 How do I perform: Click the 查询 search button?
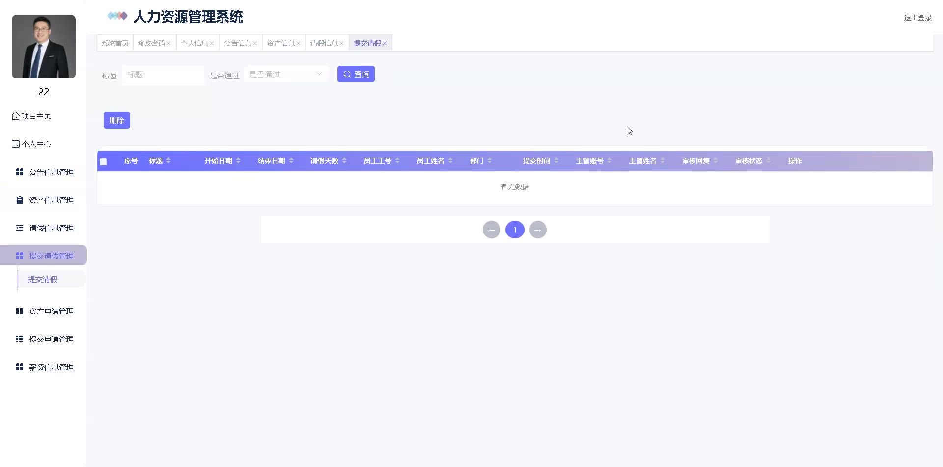(x=356, y=74)
